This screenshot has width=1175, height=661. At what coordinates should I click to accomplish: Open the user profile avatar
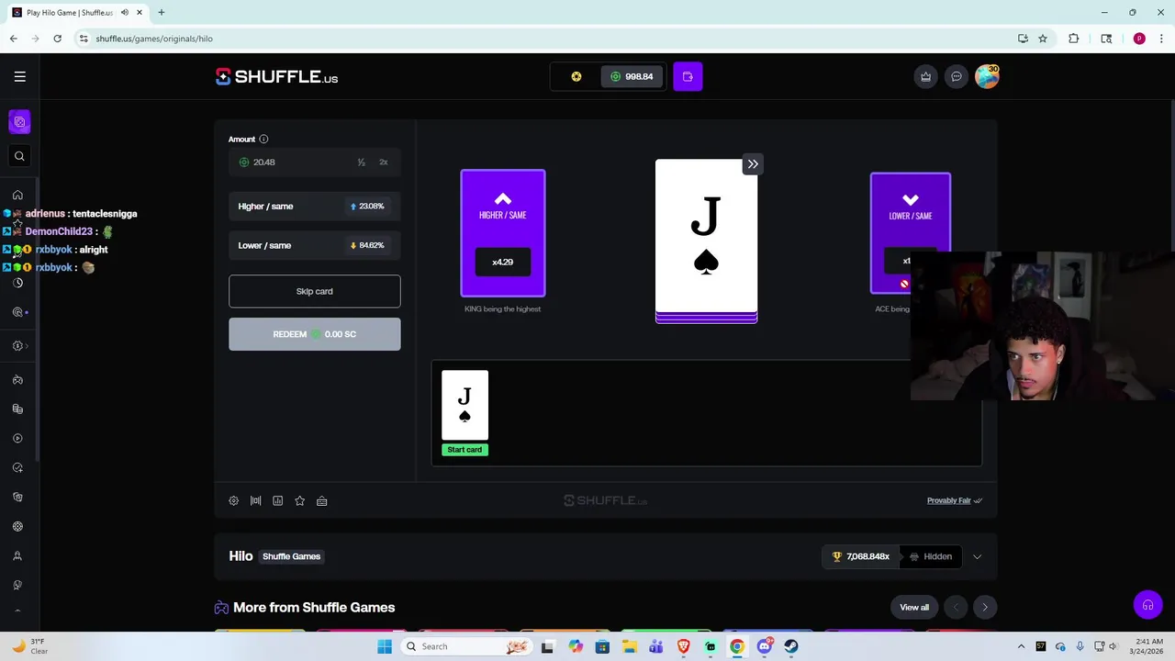tap(987, 76)
